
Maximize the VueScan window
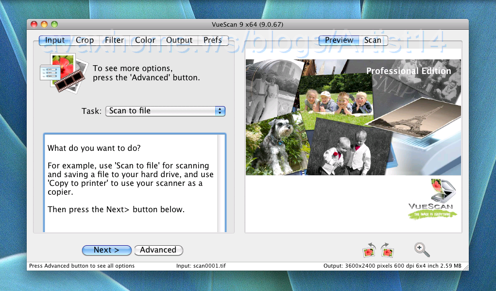tap(54, 24)
